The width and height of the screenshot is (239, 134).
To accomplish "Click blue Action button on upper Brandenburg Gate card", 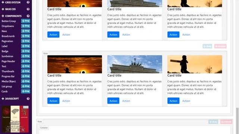I will coord(113,35).
